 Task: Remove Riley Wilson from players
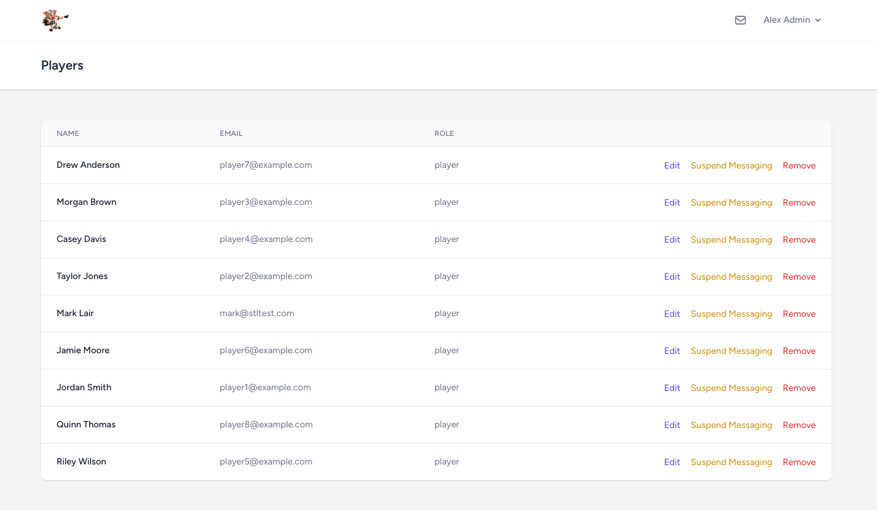coord(799,462)
